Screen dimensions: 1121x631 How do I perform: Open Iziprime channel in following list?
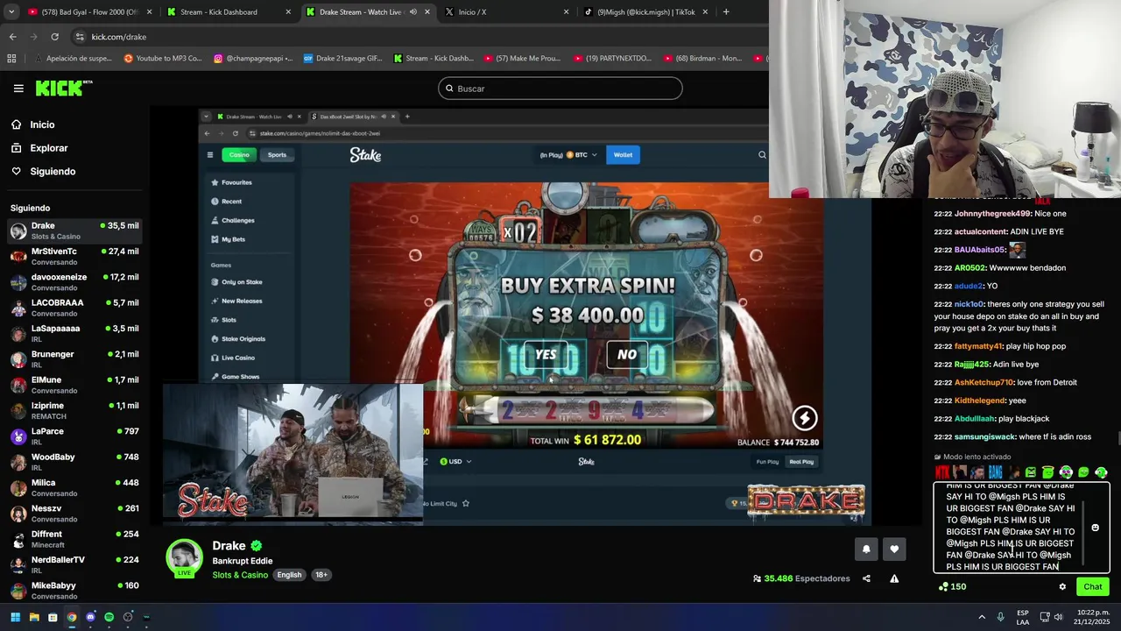coord(74,410)
